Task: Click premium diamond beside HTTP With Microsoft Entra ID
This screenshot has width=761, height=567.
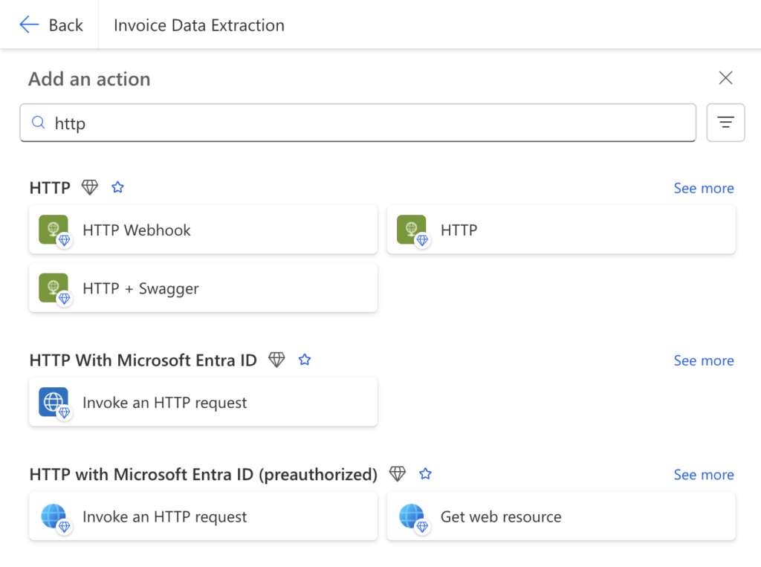Action: [276, 360]
